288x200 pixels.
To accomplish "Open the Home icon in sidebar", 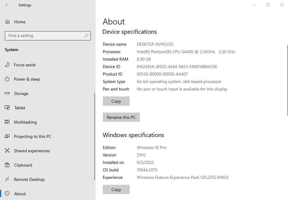I will click(x=7, y=22).
